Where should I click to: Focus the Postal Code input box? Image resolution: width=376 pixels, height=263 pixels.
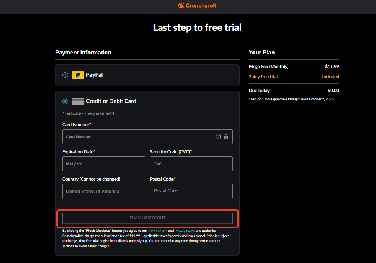pos(191,191)
